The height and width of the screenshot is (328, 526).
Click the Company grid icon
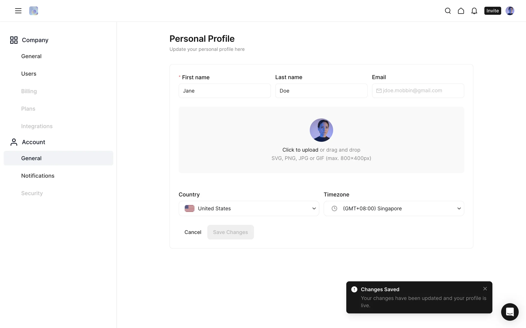coord(14,40)
